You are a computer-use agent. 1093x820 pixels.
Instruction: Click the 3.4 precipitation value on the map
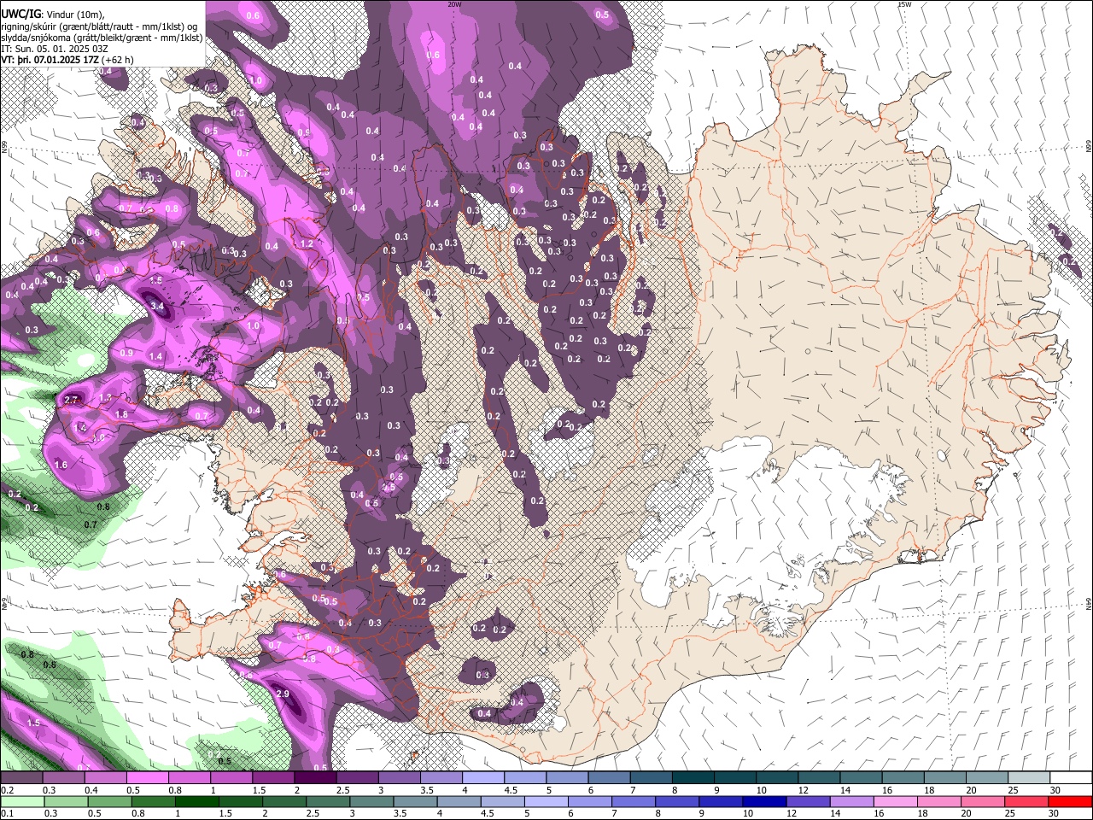pos(156,306)
